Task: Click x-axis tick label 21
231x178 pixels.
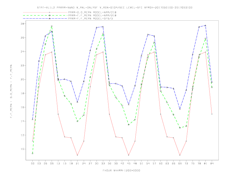Action: point(77,163)
